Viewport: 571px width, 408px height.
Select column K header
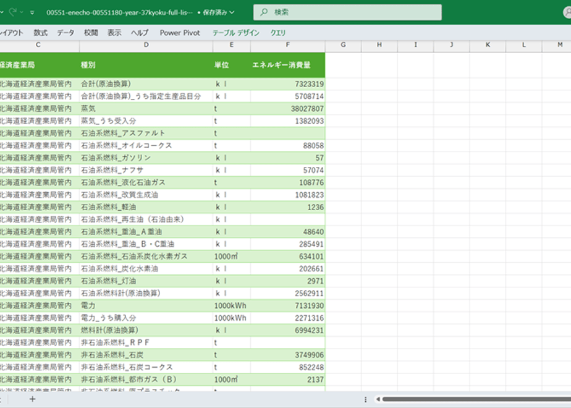[x=488, y=45]
